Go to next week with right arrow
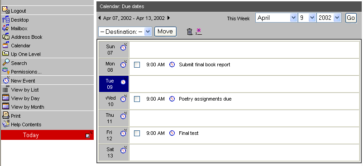 tap(169, 18)
